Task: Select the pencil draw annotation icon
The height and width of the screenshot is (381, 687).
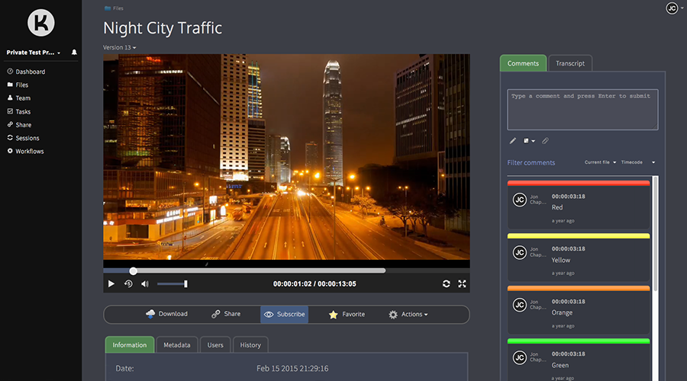Action: pyautogui.click(x=513, y=141)
